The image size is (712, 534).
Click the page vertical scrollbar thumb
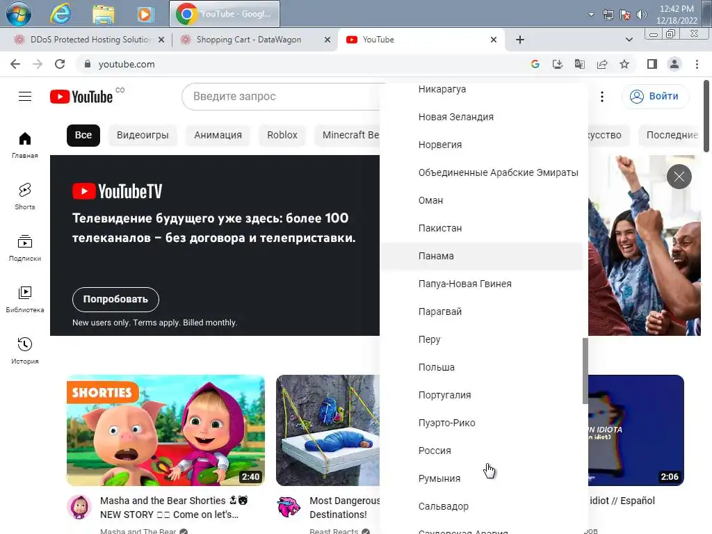coord(706,116)
